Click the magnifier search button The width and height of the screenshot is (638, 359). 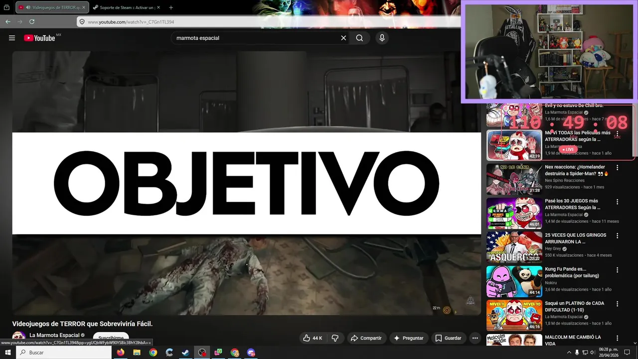[359, 38]
